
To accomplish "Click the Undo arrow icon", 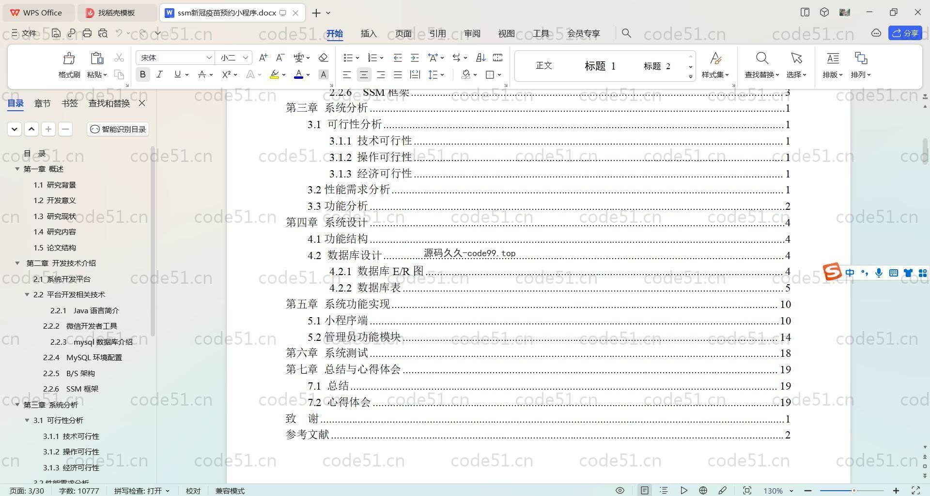I will coord(119,33).
